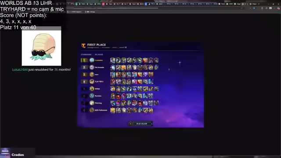This screenshot has width=281, height=158.
Task: Click the third-place player's avatar icon
Action: tap(92, 74)
